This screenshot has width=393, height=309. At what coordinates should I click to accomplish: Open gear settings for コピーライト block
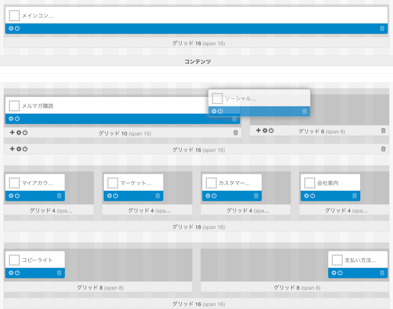11,273
